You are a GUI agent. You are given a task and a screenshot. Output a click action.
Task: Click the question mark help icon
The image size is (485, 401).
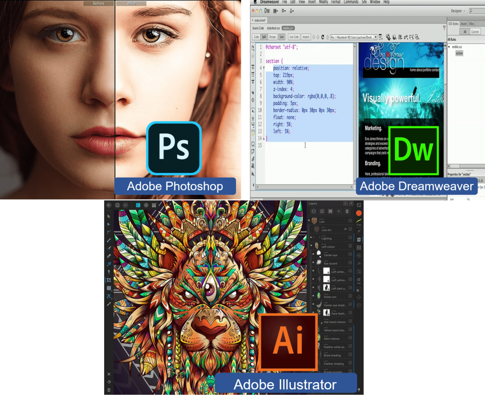[359, 390]
